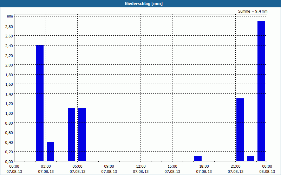
Task: Select the 1,00 y-axis label
Action: click(x=9, y=113)
